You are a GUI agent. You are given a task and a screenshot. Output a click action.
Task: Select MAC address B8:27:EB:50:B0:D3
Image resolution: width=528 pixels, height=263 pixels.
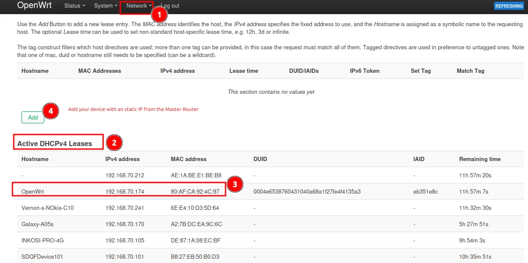[195, 257]
